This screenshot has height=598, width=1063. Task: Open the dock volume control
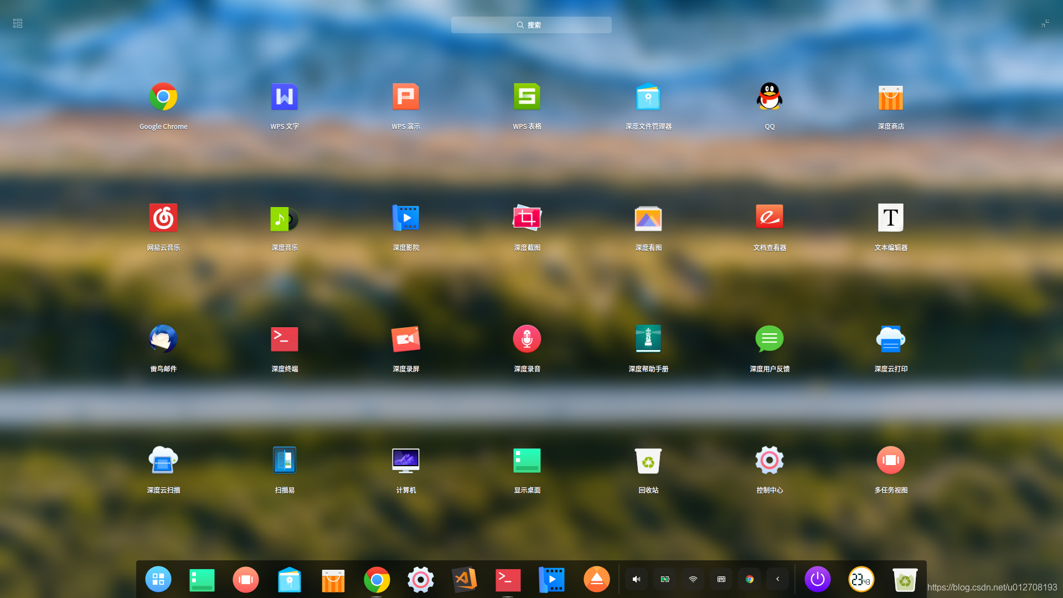tap(636, 579)
